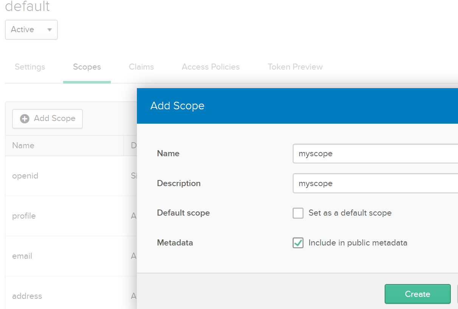Select the email scope row
458x309 pixels.
click(22, 256)
